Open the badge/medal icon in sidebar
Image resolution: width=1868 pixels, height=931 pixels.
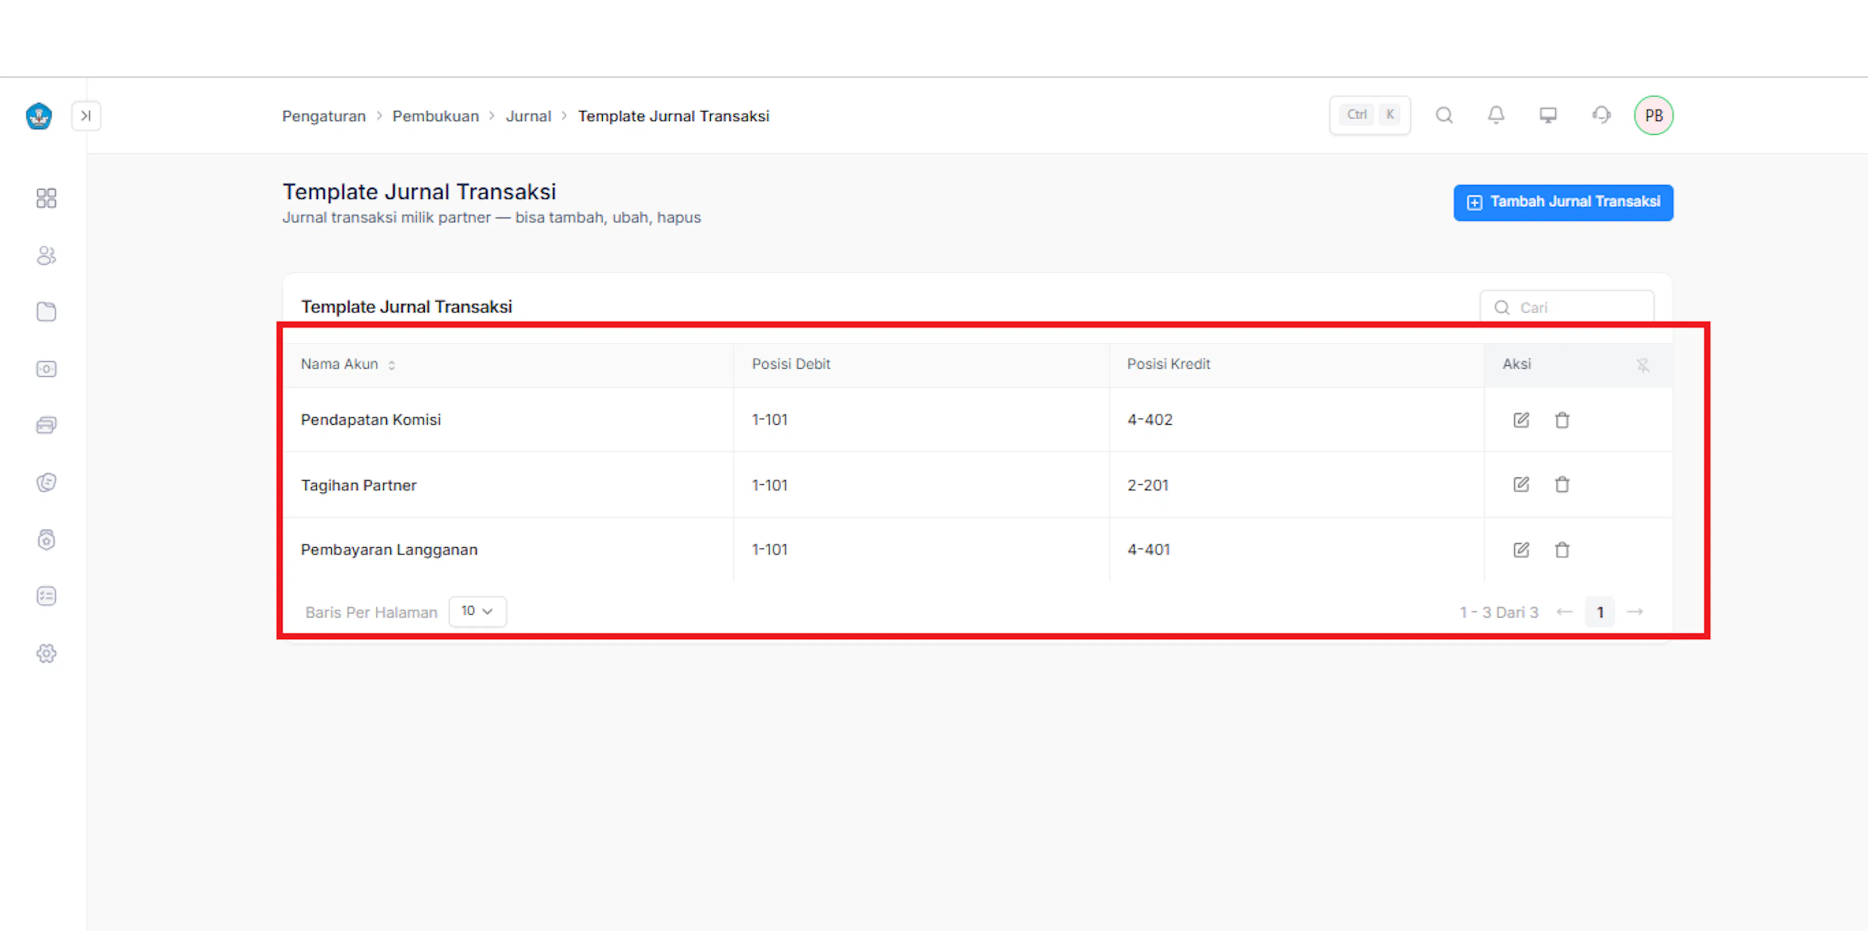(x=46, y=539)
